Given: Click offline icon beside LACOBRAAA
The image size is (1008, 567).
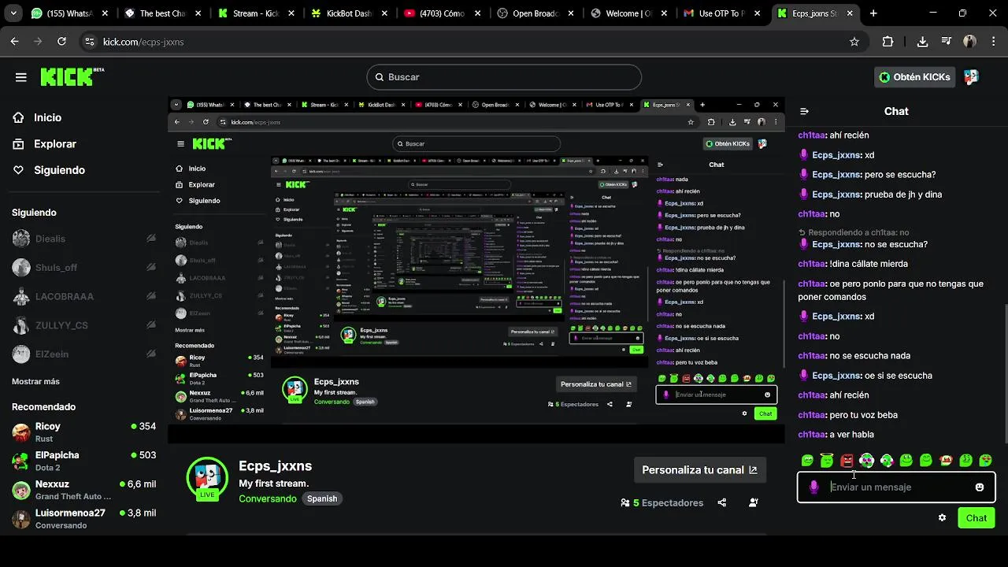Looking at the screenshot, I should (x=151, y=297).
